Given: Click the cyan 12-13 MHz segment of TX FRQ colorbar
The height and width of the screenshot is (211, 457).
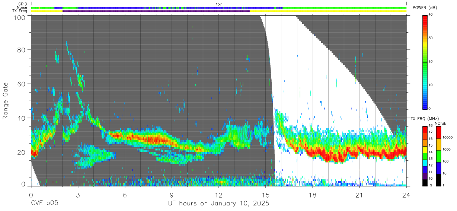Looking at the screenshot, I should tap(425, 163).
